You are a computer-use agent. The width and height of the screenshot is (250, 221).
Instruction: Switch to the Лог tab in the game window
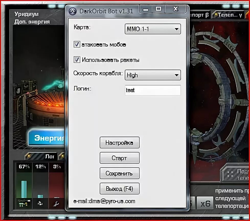tap(41, 156)
